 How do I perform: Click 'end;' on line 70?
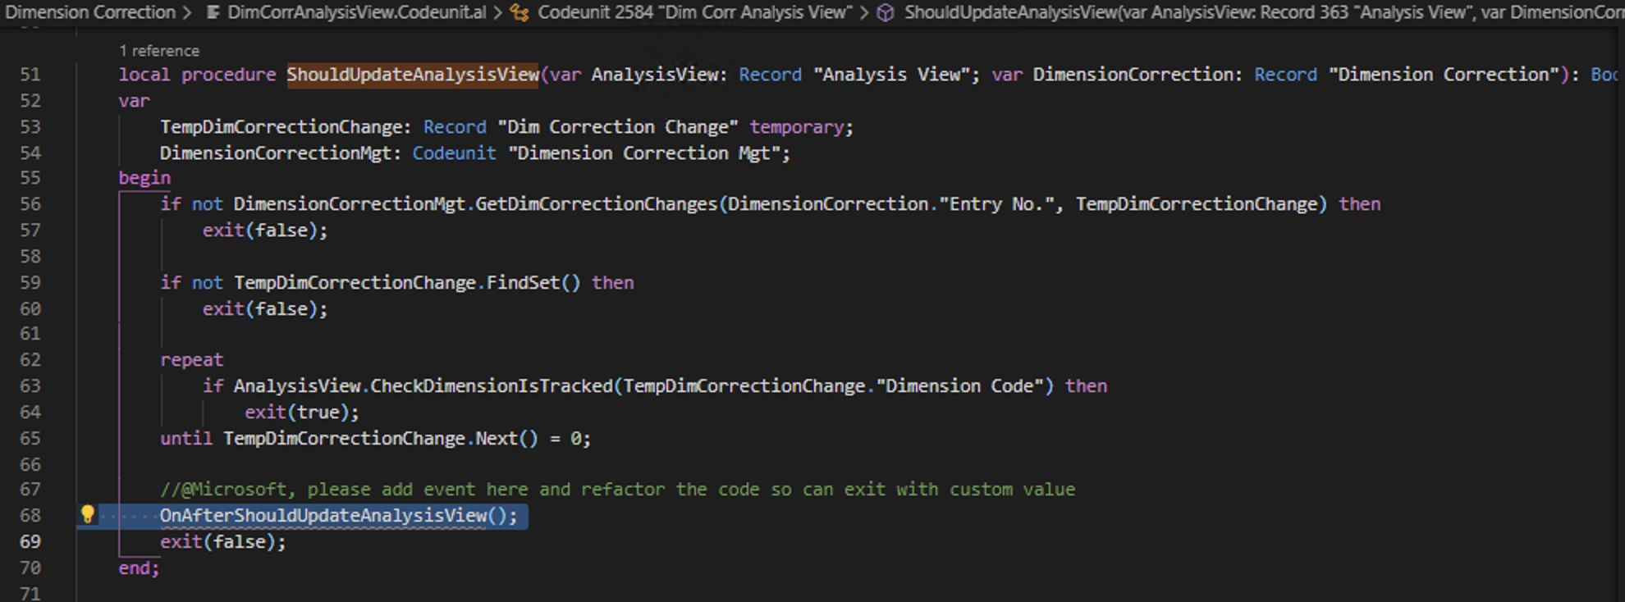[137, 568]
